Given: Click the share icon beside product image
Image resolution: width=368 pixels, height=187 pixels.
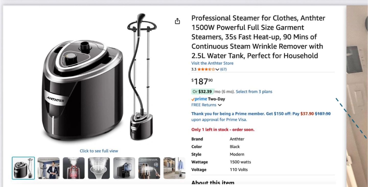Looking at the screenshot, I should click(177, 21).
